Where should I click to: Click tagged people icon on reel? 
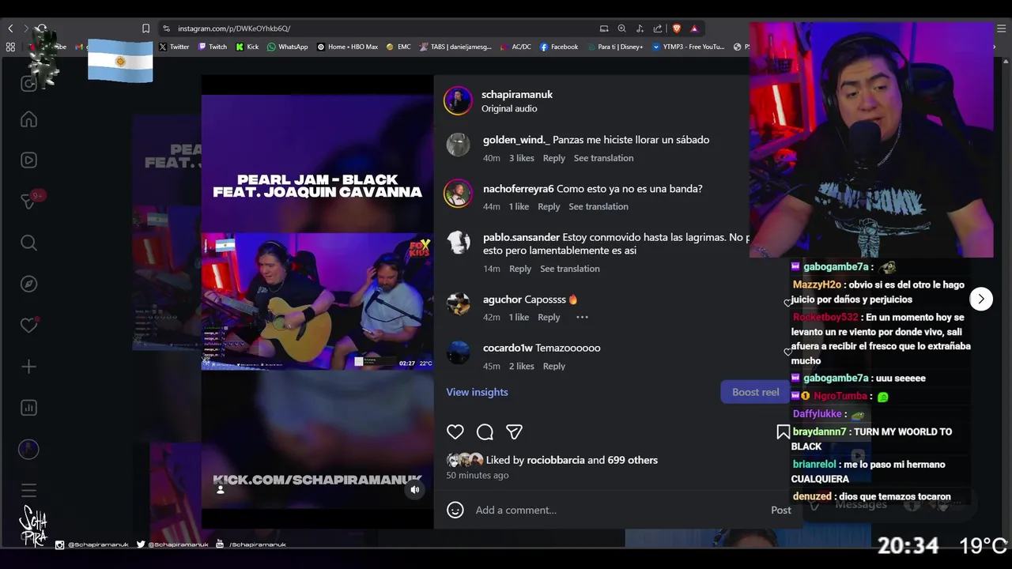(x=221, y=489)
